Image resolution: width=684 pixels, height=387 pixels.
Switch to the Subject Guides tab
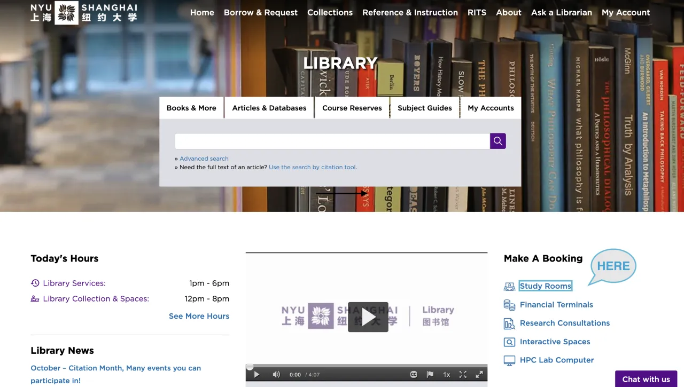click(x=425, y=108)
